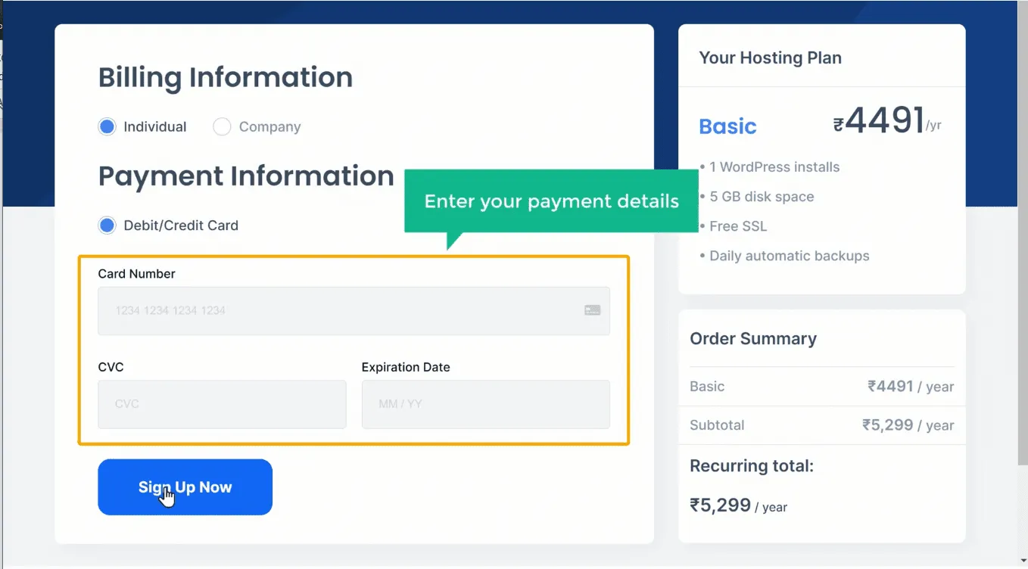
Task: Click the Subtotal row in Order Summary
Action: click(x=821, y=425)
